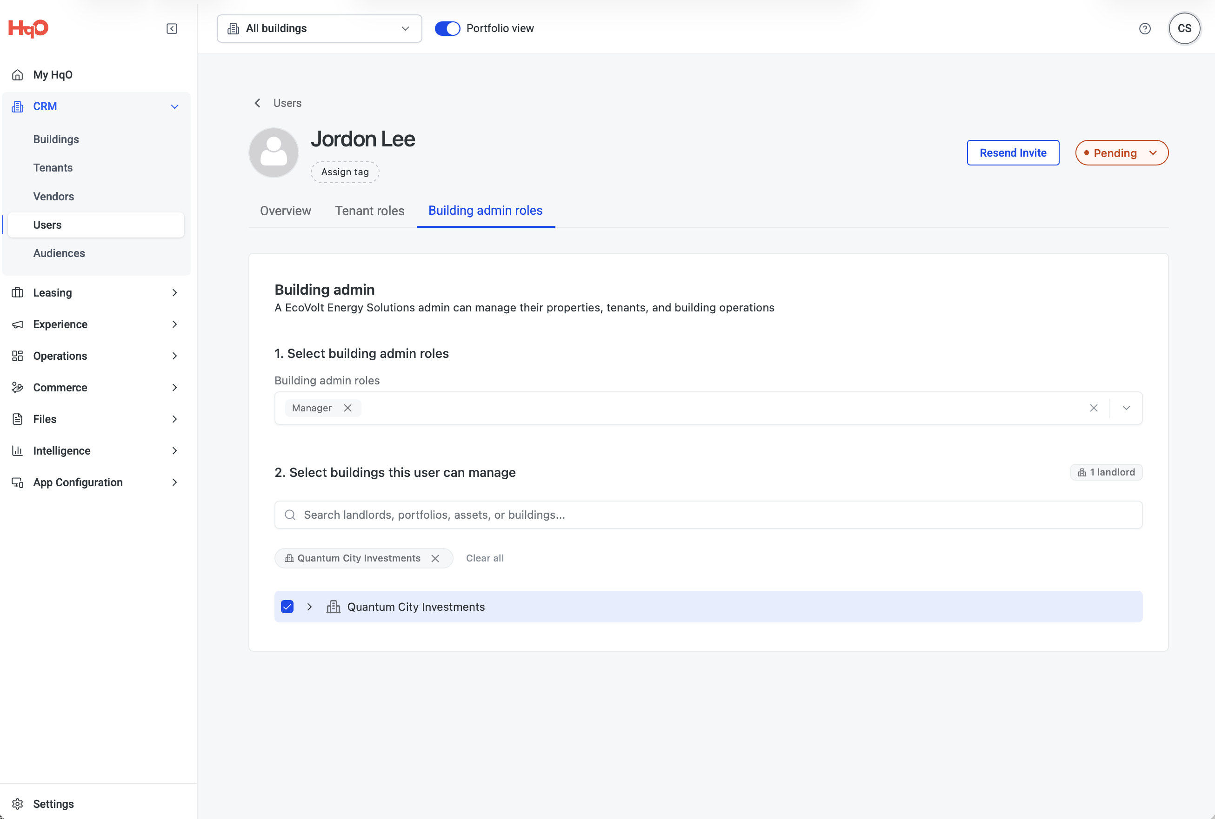
Task: Expand Quantum City Investments tree row
Action: click(309, 607)
